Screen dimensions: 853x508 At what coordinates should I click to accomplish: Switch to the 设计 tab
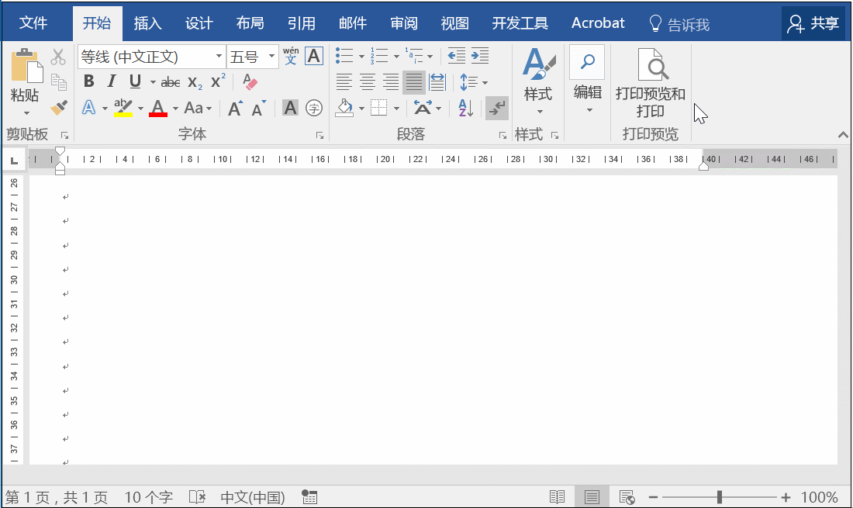199,22
